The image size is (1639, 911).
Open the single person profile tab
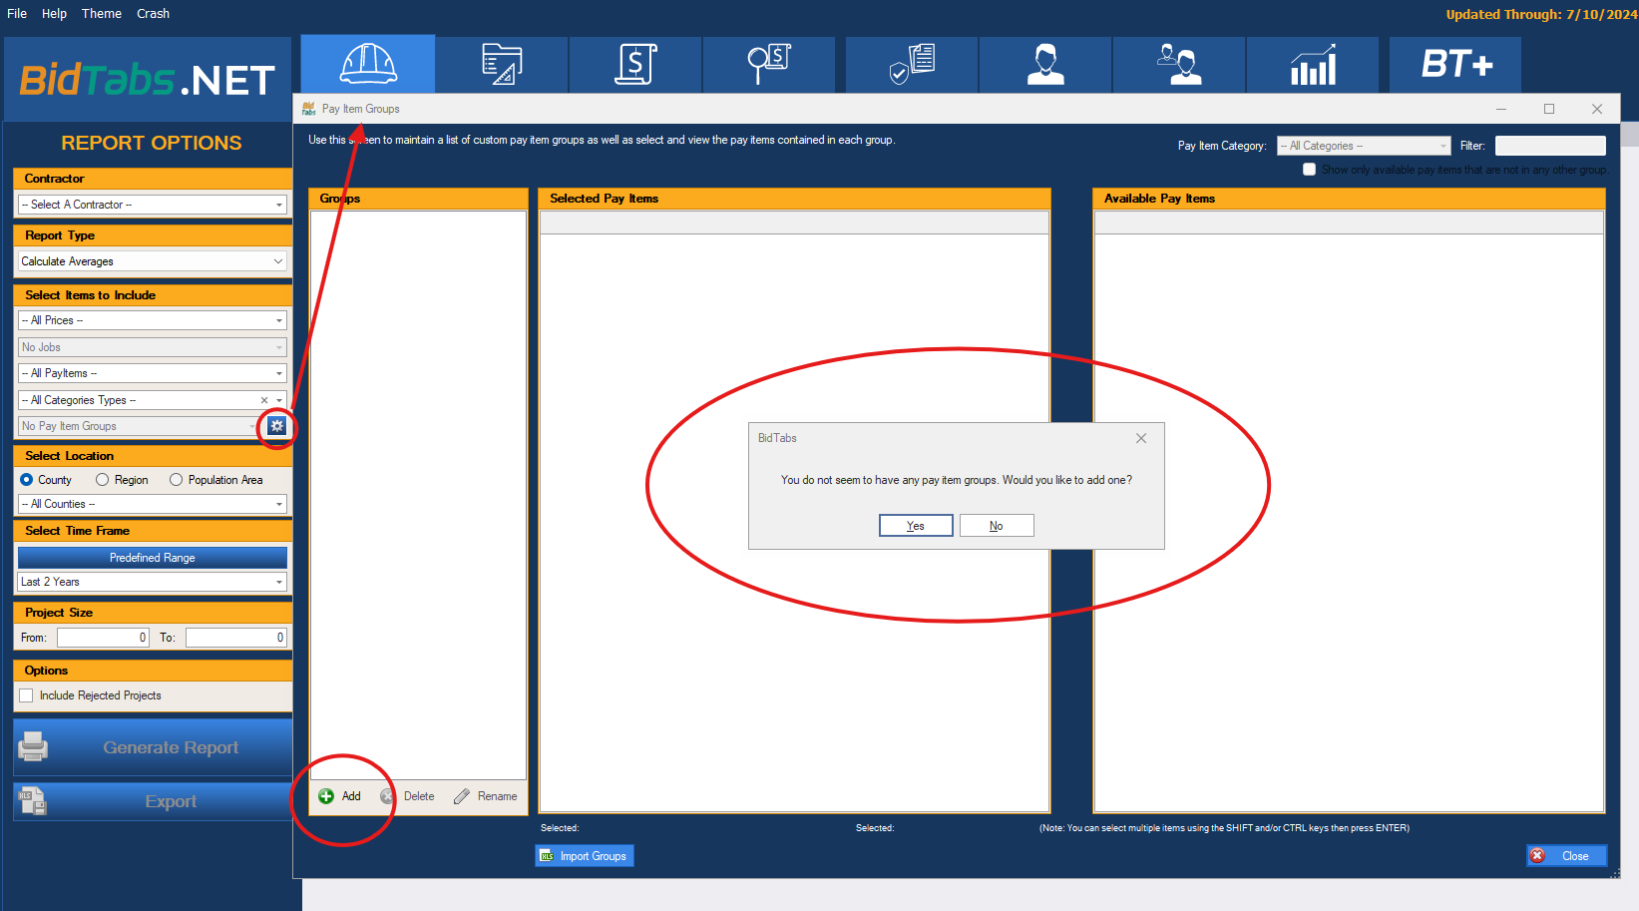tap(1045, 64)
